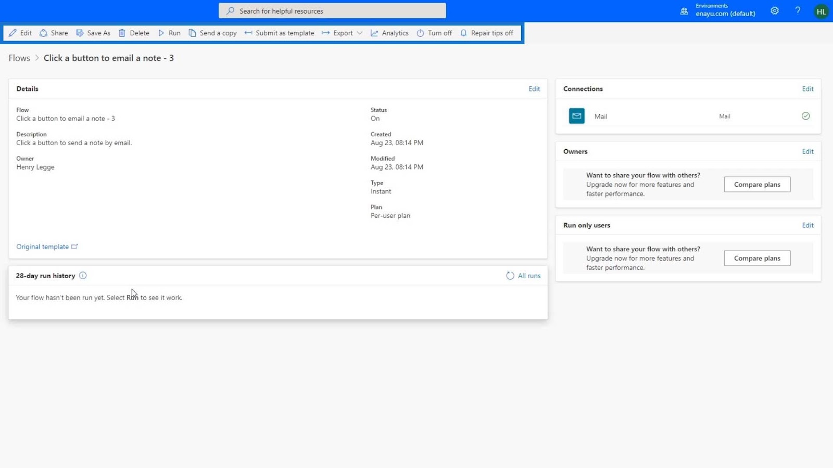Viewport: 833px width, 468px height.
Task: Click the run history info icon
Action: (83, 276)
